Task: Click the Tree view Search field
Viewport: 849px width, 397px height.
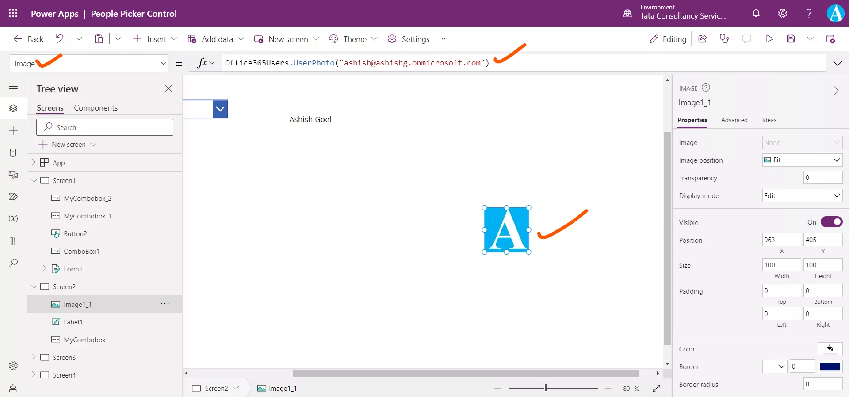Action: tap(105, 127)
